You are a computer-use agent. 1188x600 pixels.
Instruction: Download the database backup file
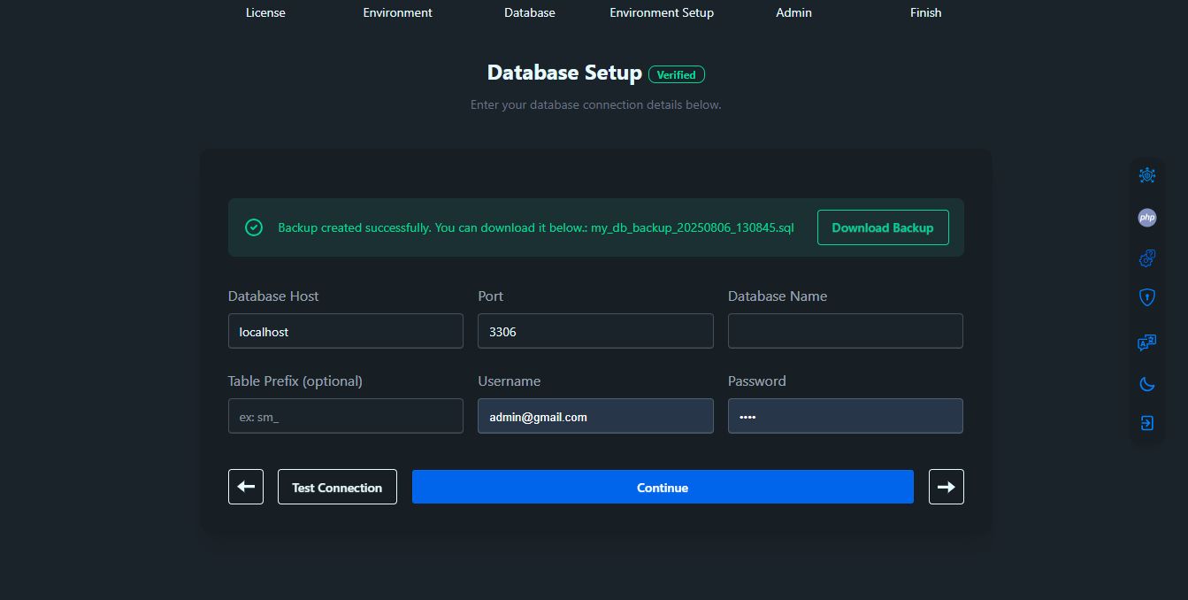[882, 227]
